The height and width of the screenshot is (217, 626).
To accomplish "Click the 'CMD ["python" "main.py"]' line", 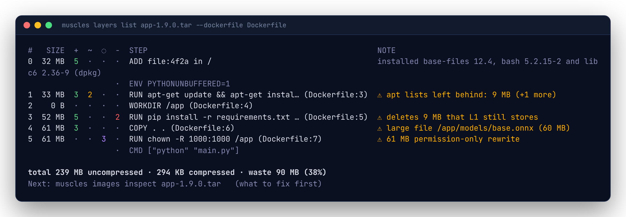I will coord(184,151).
